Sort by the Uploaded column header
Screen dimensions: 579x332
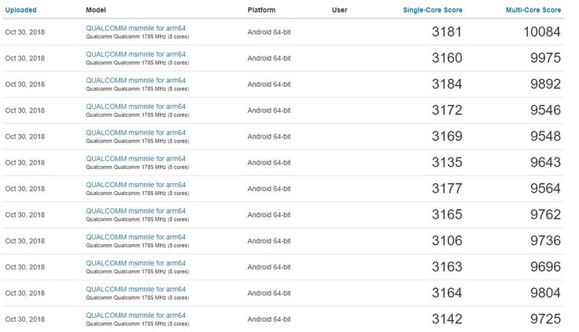click(20, 10)
